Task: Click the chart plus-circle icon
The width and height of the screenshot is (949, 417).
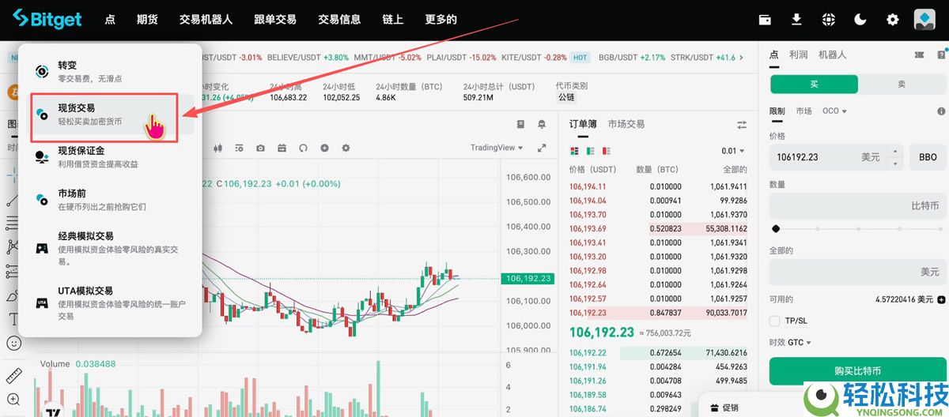Action: pos(324,148)
